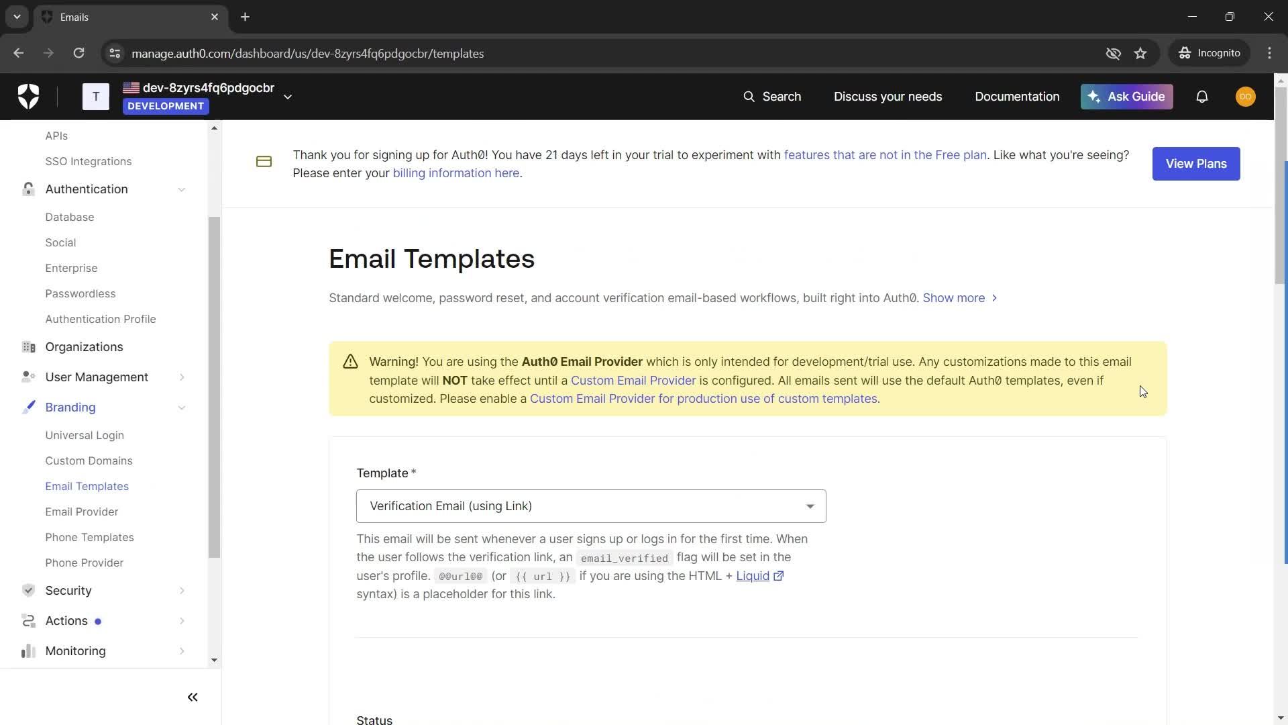Open Enterprise connections
Screen dimensions: 1288x725
coord(71,268)
